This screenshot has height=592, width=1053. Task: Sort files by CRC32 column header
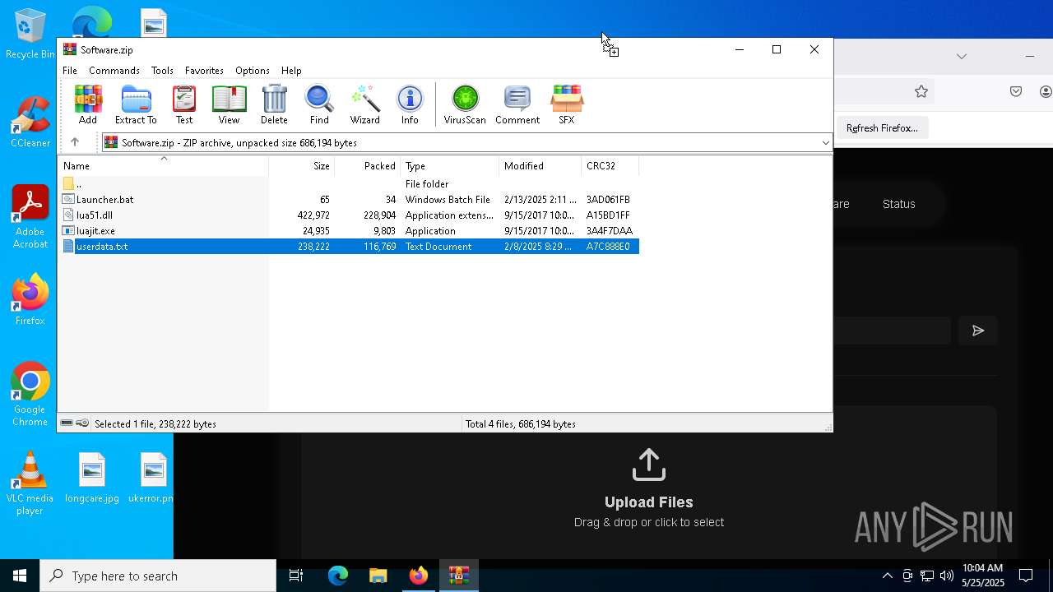click(610, 165)
